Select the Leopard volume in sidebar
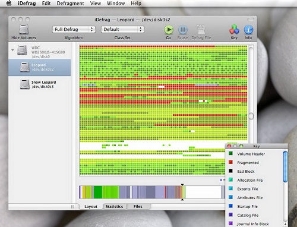This screenshot has height=227, width=297. click(x=40, y=67)
